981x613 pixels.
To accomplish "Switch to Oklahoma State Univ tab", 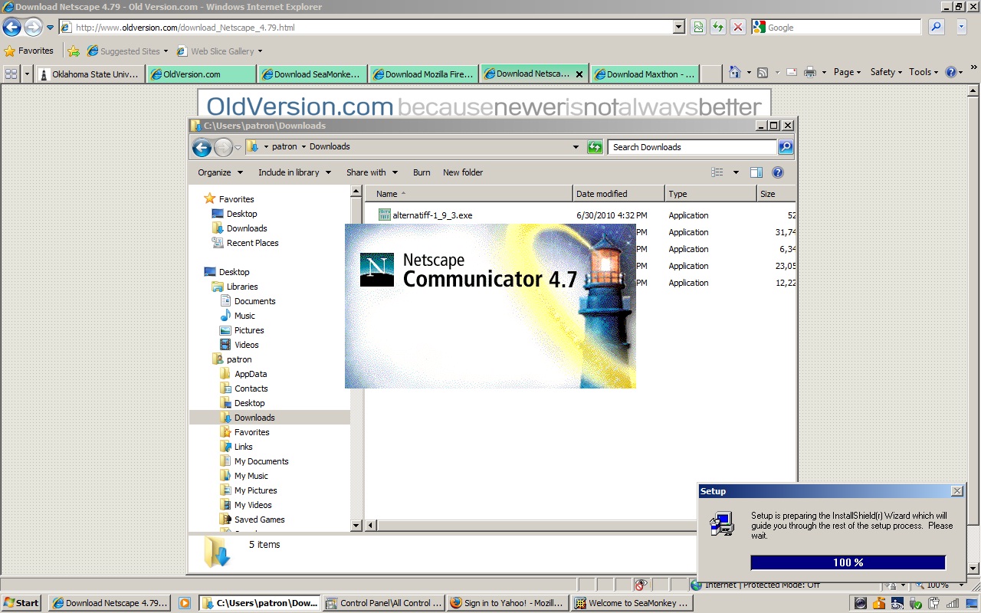I will [x=89, y=74].
